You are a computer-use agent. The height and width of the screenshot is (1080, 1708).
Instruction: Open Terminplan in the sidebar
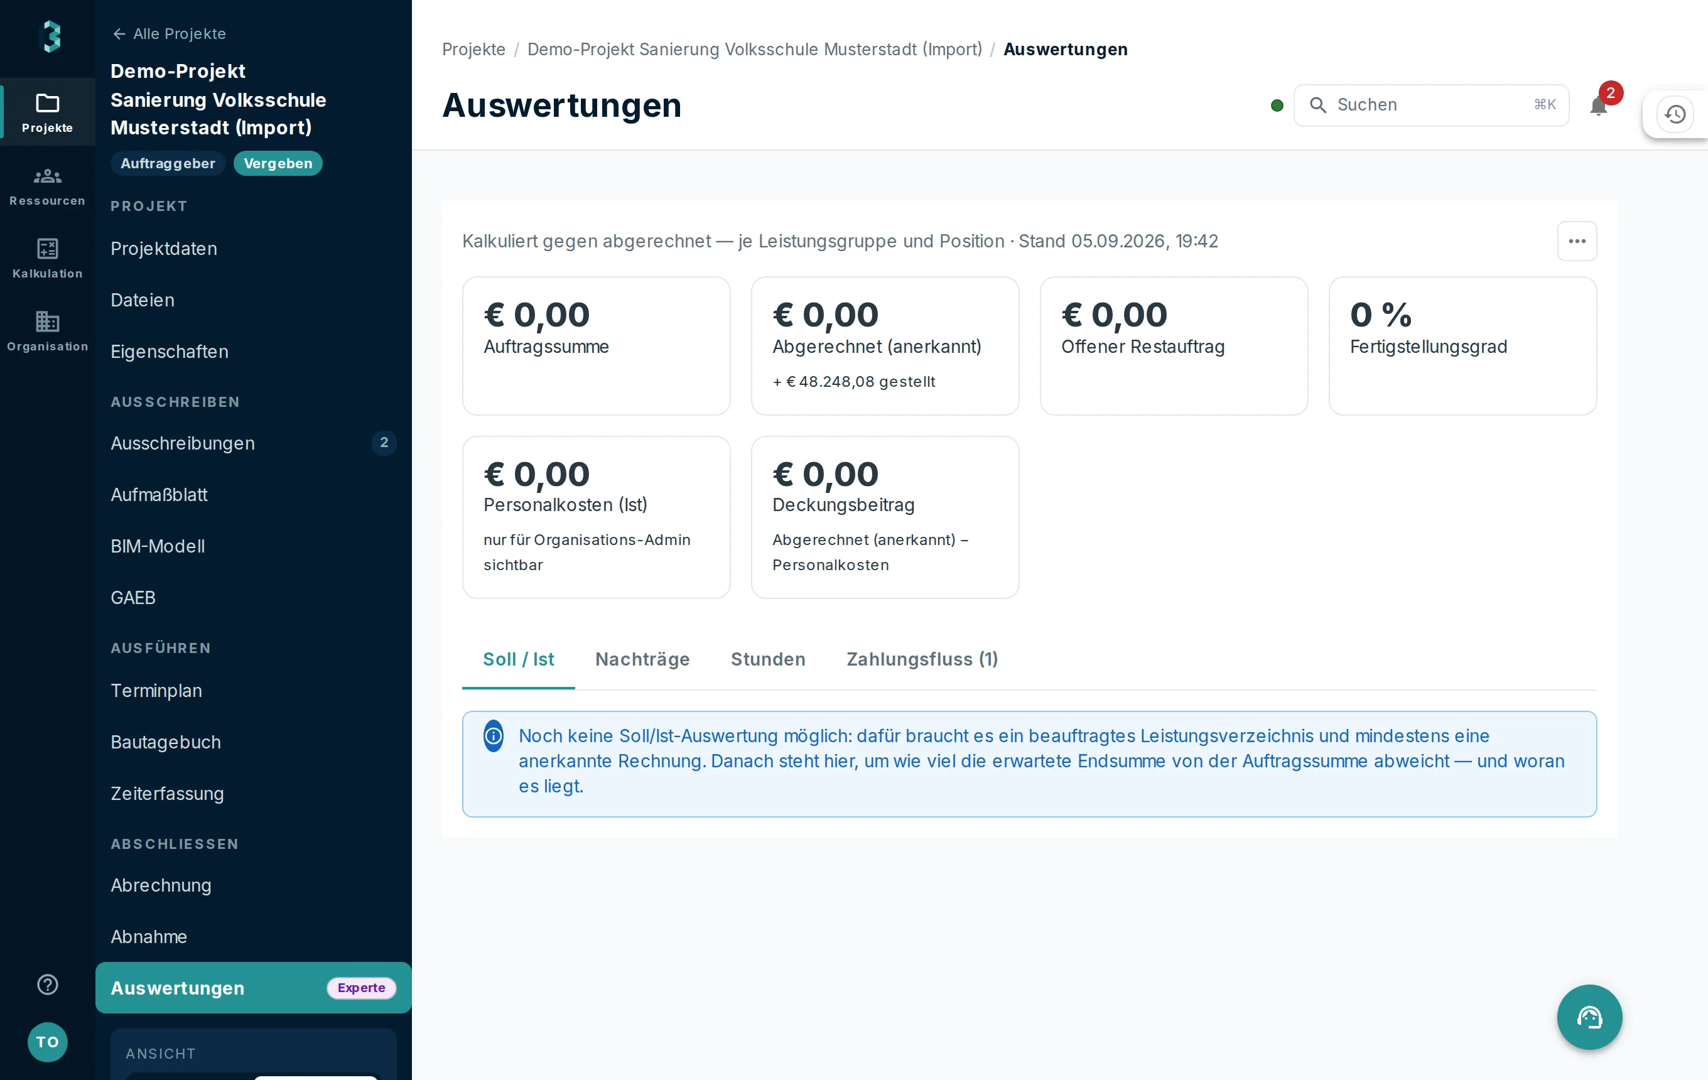[x=253, y=691]
